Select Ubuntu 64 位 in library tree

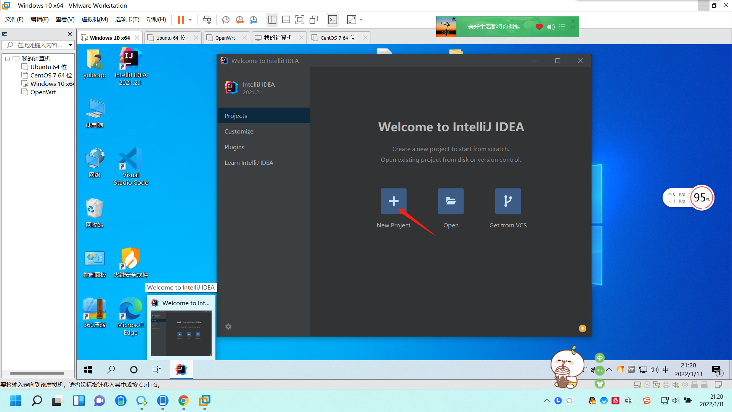pyautogui.click(x=44, y=67)
